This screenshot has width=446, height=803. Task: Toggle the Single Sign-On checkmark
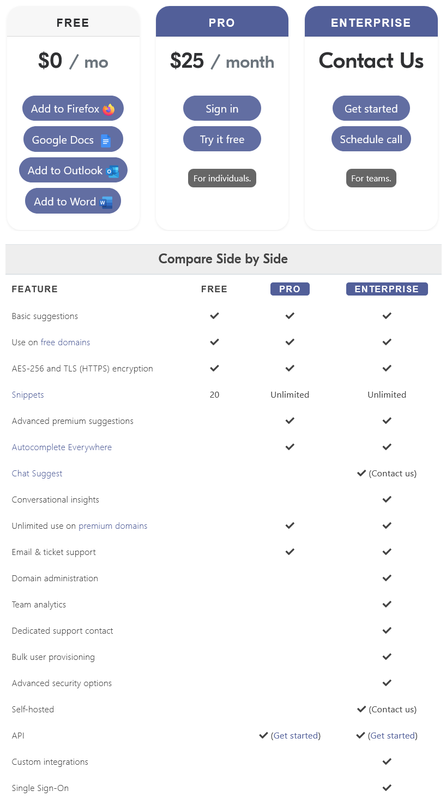[x=387, y=788]
